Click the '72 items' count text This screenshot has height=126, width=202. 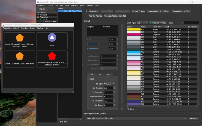coord(131,109)
